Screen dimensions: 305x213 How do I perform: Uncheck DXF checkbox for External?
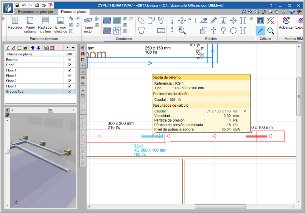pyautogui.click(x=70, y=60)
